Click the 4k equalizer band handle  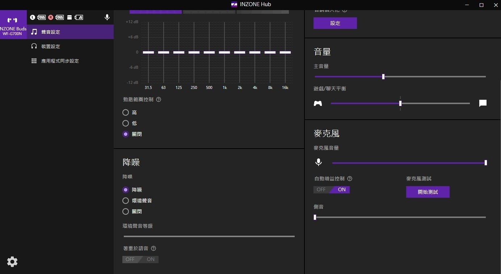click(255, 52)
